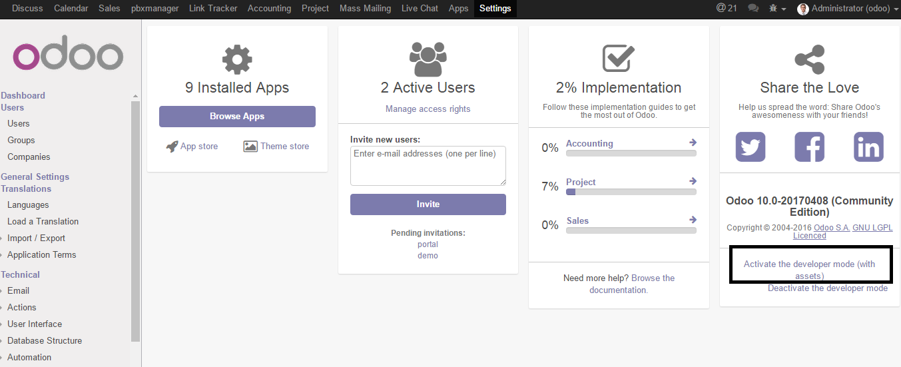Click the share icon above Share the Love
Screen dimensions: 901x367
pyautogui.click(x=810, y=60)
